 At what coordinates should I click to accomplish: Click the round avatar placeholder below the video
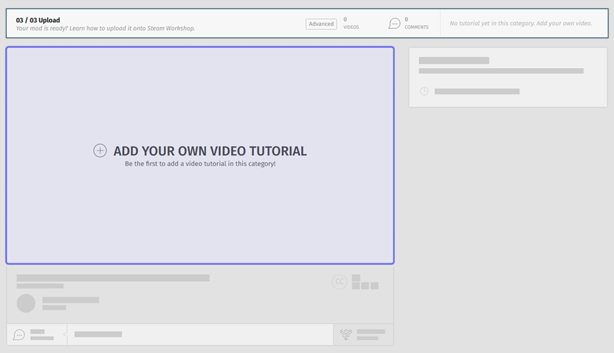point(26,303)
